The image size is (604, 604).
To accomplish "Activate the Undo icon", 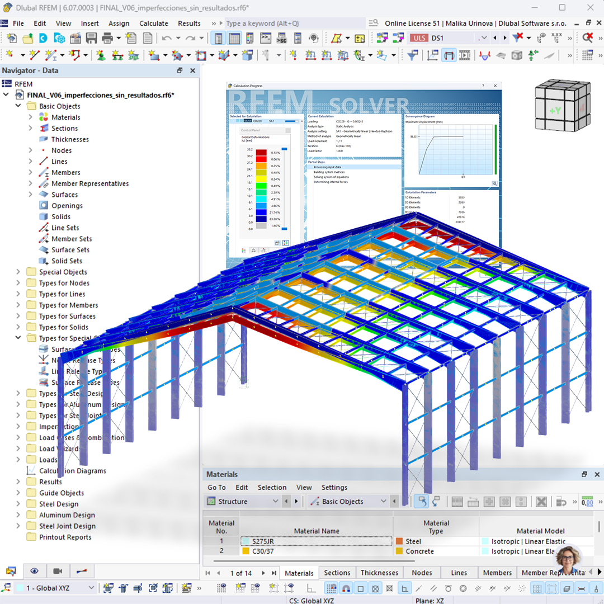I will (166, 37).
